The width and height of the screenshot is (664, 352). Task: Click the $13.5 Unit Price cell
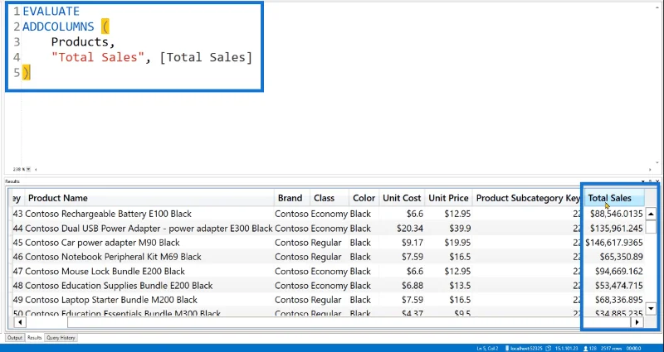tap(460, 286)
